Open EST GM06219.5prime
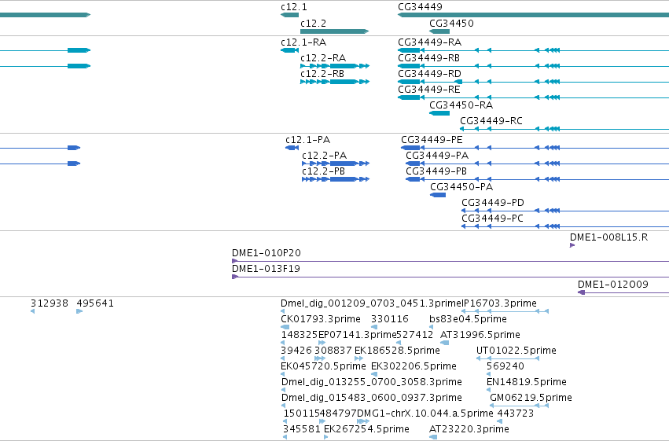Viewport: 669px width, 441px height. [x=531, y=398]
